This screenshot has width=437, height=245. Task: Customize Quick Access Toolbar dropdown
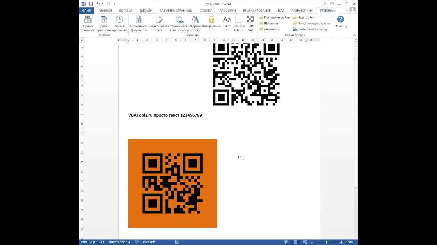115,4
